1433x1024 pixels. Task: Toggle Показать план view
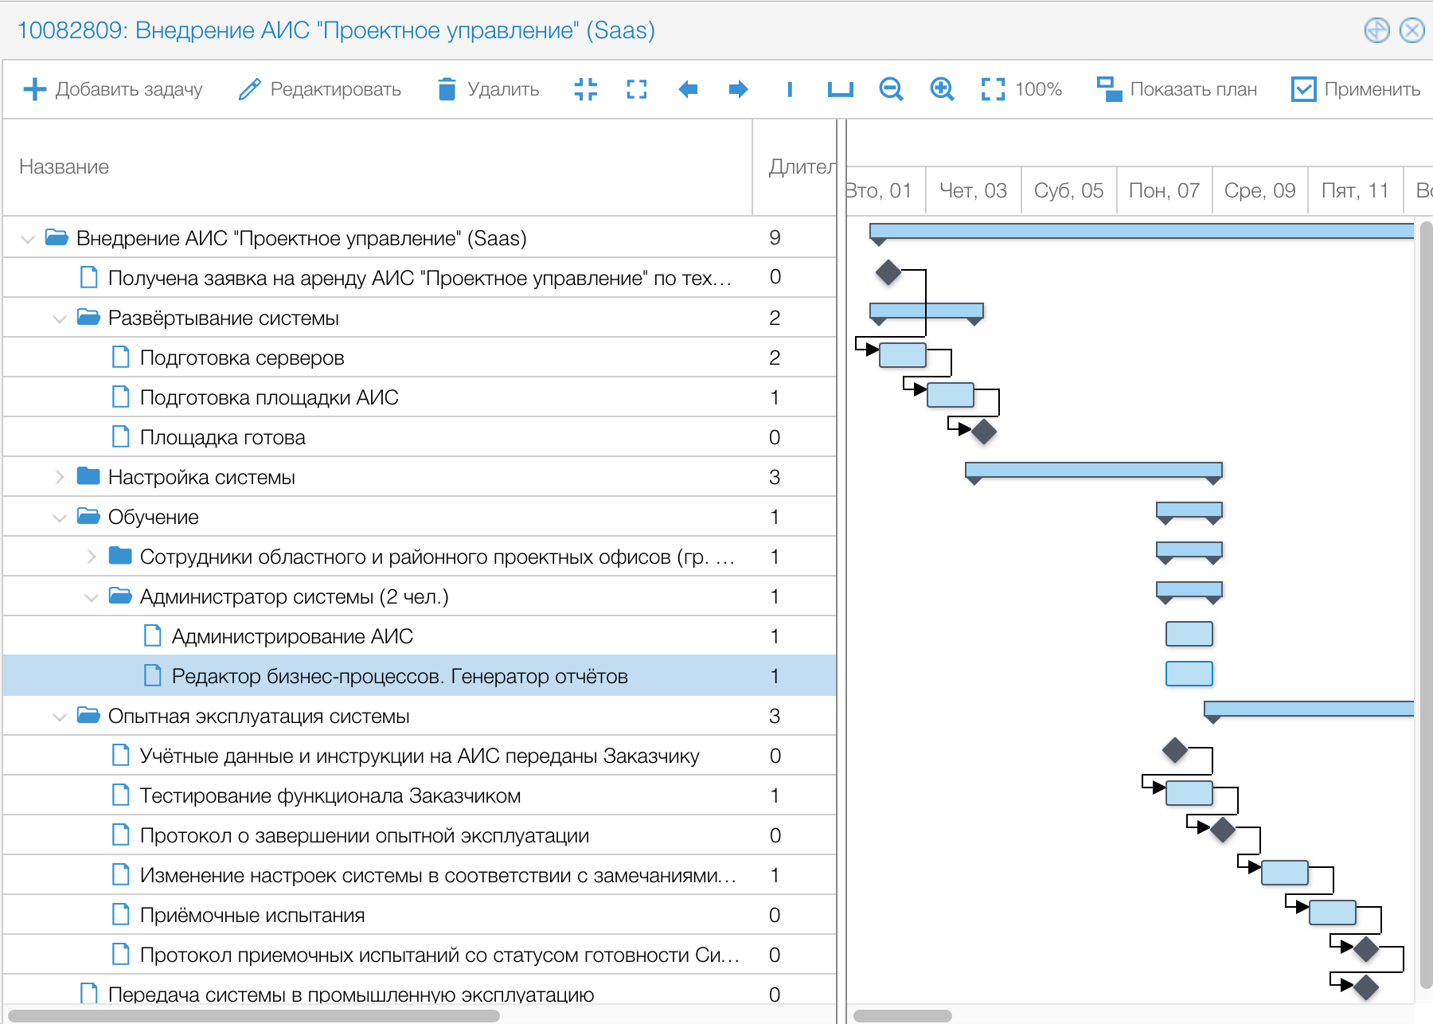[1177, 89]
